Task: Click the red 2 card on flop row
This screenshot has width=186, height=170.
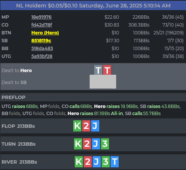Action: click(x=86, y=126)
